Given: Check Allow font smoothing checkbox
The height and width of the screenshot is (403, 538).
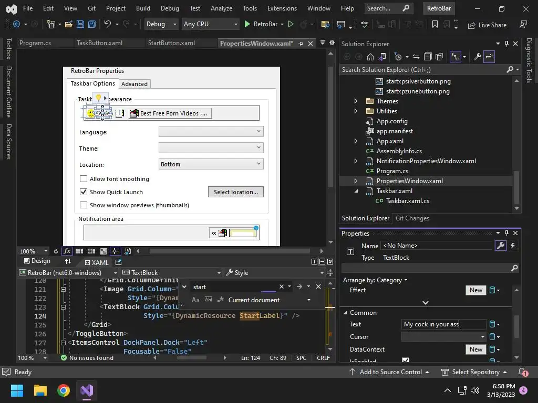Looking at the screenshot, I should click(83, 179).
